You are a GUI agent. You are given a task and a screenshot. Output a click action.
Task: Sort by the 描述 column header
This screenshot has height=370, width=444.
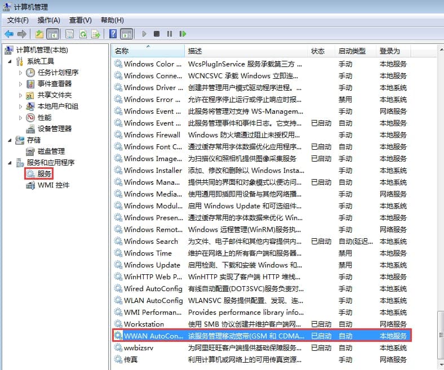(x=246, y=51)
